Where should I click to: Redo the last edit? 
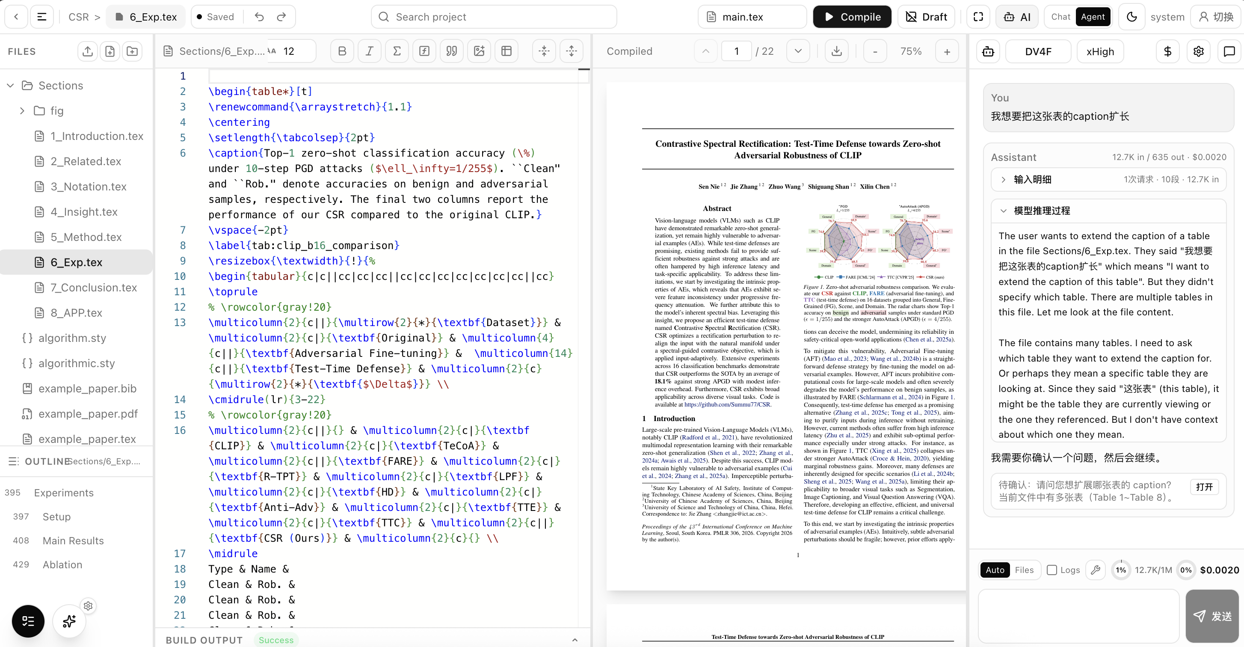tap(281, 17)
